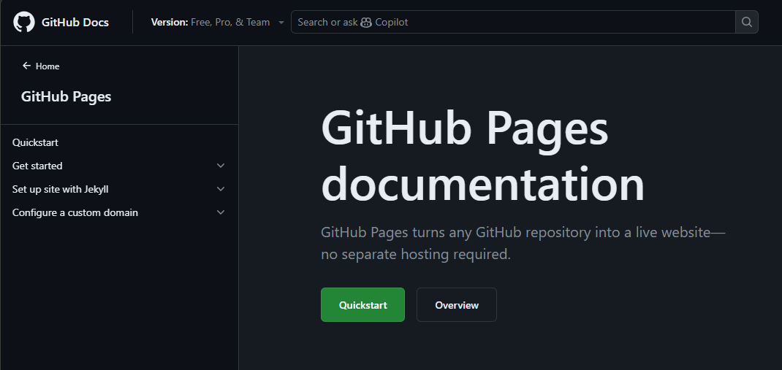Click the Copilot icon in search bar
This screenshot has width=782, height=370.
pos(366,23)
